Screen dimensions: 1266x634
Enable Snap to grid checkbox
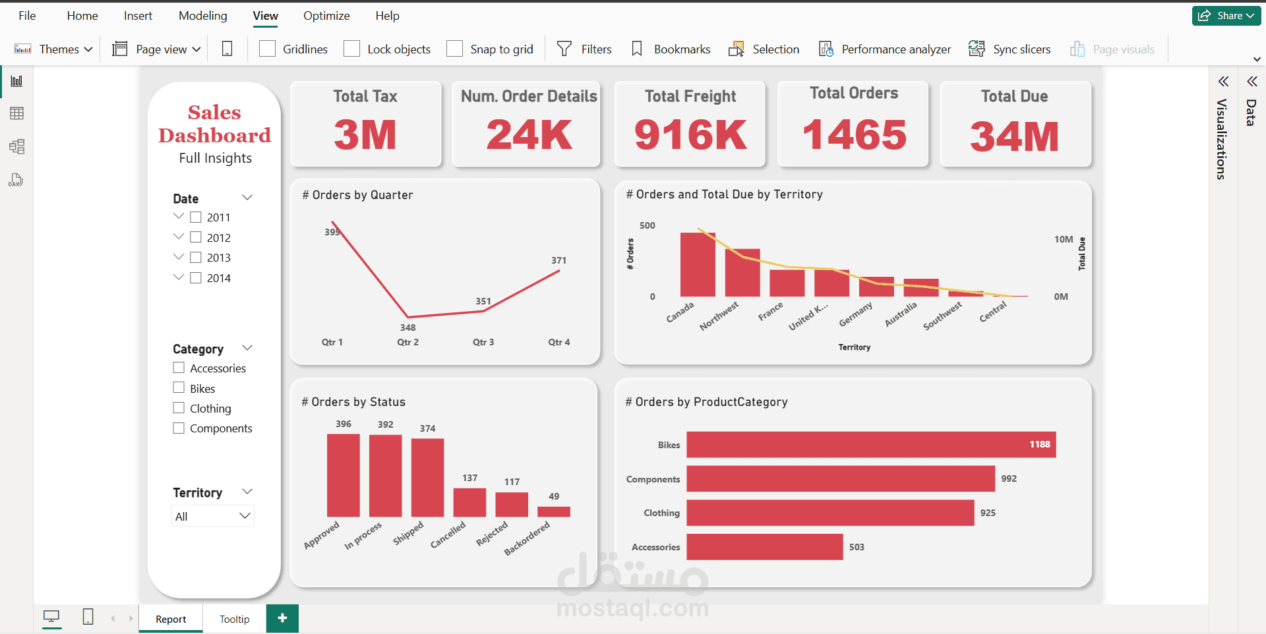coord(454,49)
